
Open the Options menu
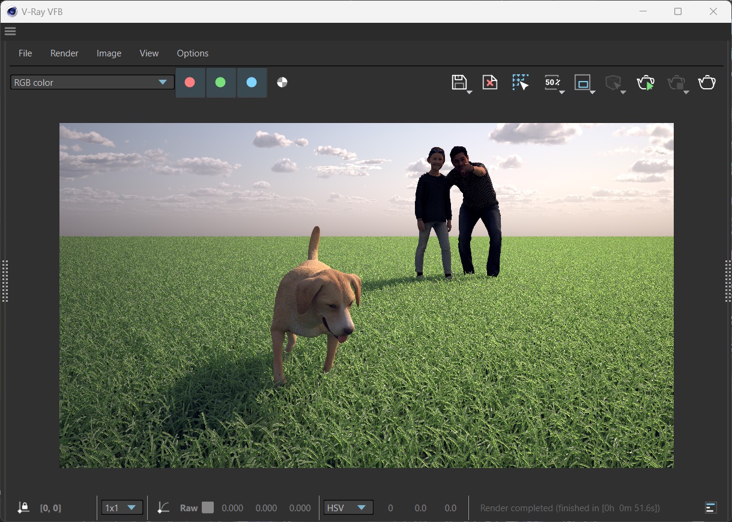point(192,53)
